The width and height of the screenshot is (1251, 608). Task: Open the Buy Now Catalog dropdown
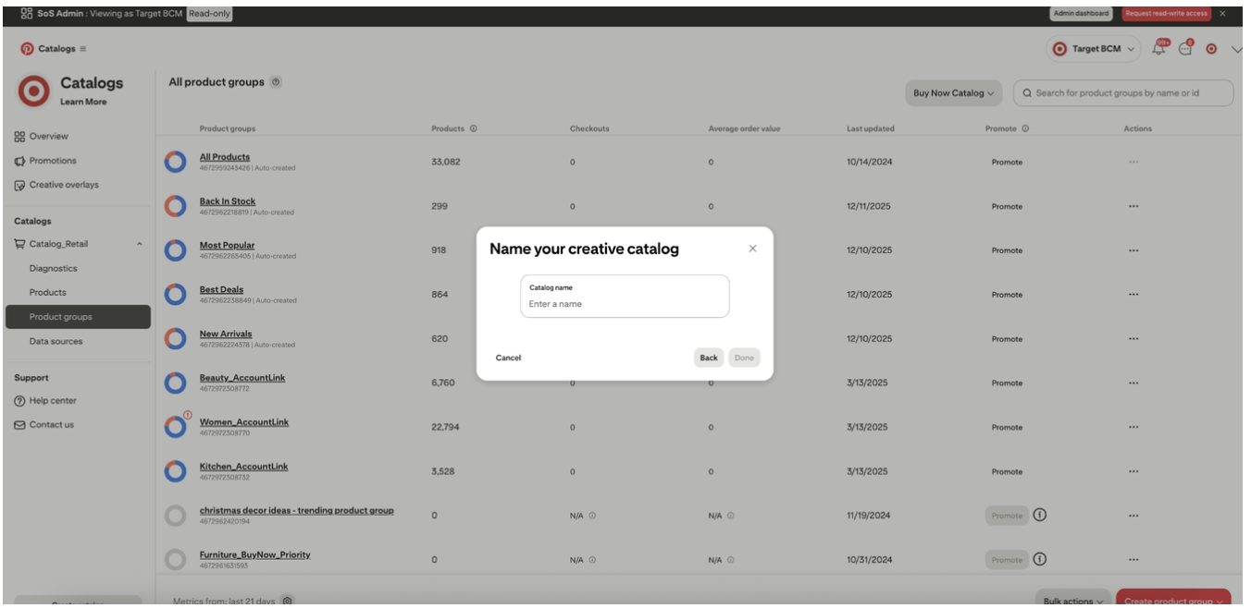pos(953,93)
